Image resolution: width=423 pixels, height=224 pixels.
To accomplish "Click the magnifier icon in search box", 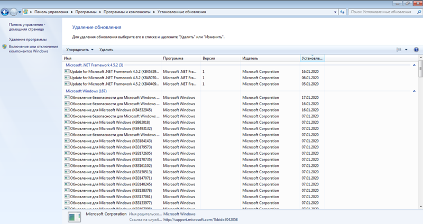I will (x=419, y=12).
